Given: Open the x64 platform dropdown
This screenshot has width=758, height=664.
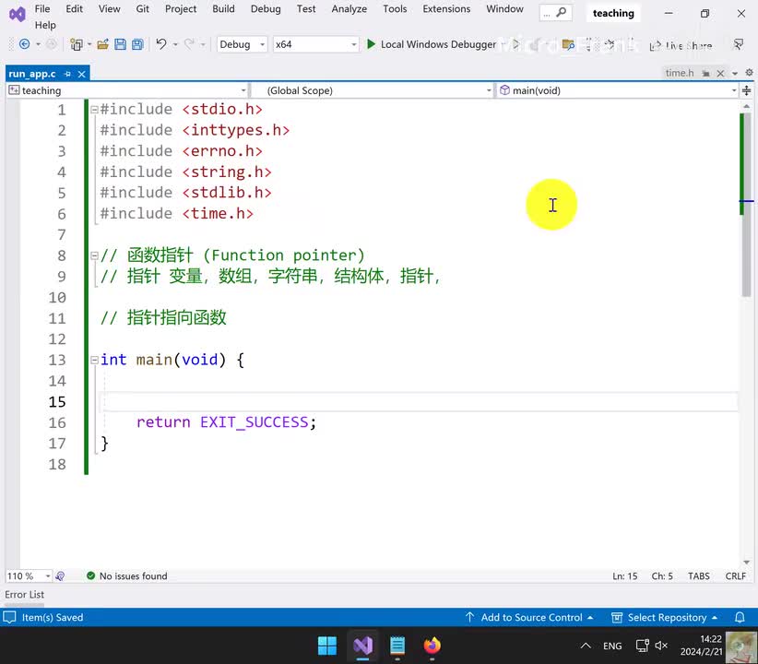Looking at the screenshot, I should (315, 44).
